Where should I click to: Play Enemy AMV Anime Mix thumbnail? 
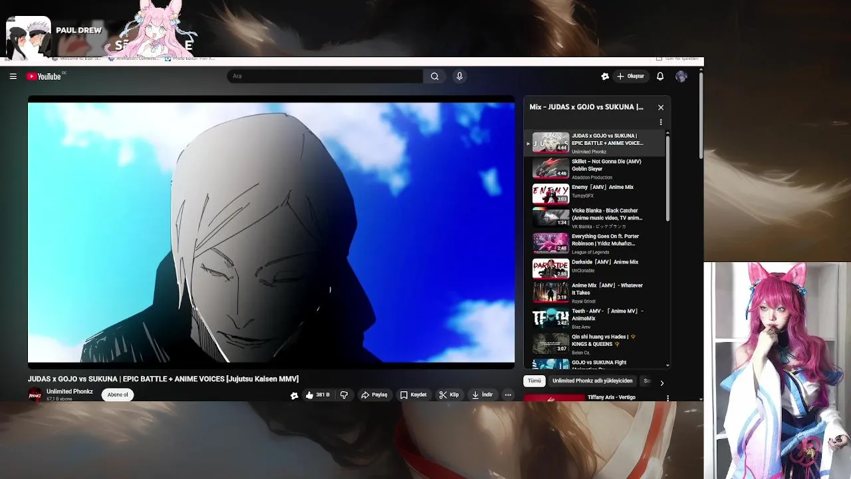point(550,193)
